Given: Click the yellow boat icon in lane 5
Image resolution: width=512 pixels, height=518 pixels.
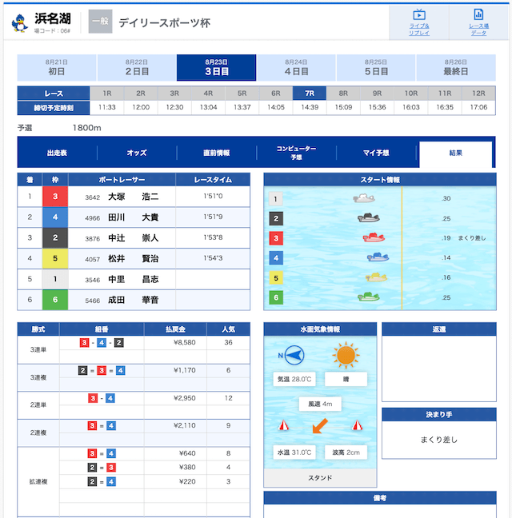Looking at the screenshot, I should click(x=376, y=277).
